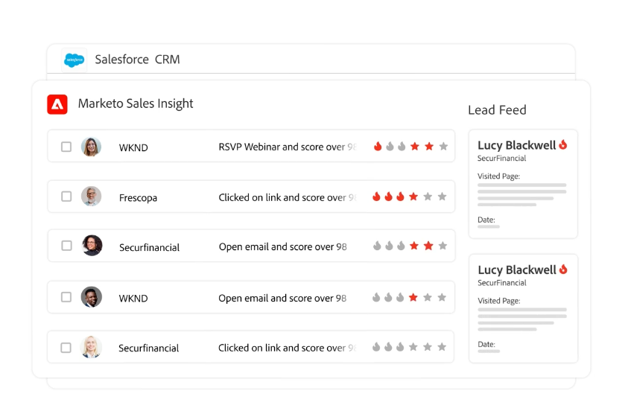Click 'Visited Page:' label in top lead card
The height and width of the screenshot is (411, 628).
coord(498,176)
